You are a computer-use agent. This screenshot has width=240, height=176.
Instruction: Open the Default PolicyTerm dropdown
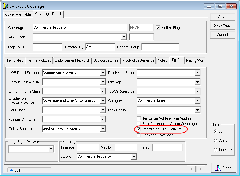pos(103,82)
